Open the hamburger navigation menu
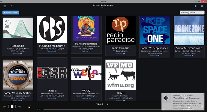The height and width of the screenshot is (112, 207). pos(4,6)
